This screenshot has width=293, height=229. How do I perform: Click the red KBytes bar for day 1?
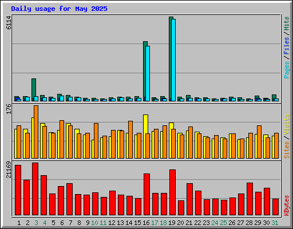[18, 190]
